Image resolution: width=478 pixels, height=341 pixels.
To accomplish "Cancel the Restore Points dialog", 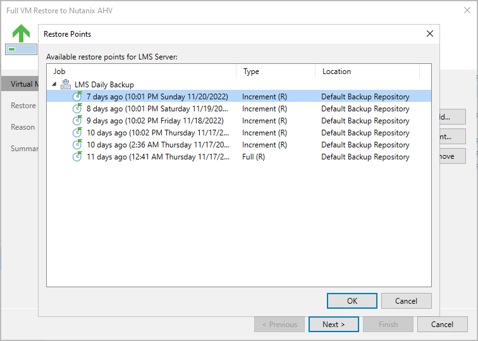I will click(407, 301).
